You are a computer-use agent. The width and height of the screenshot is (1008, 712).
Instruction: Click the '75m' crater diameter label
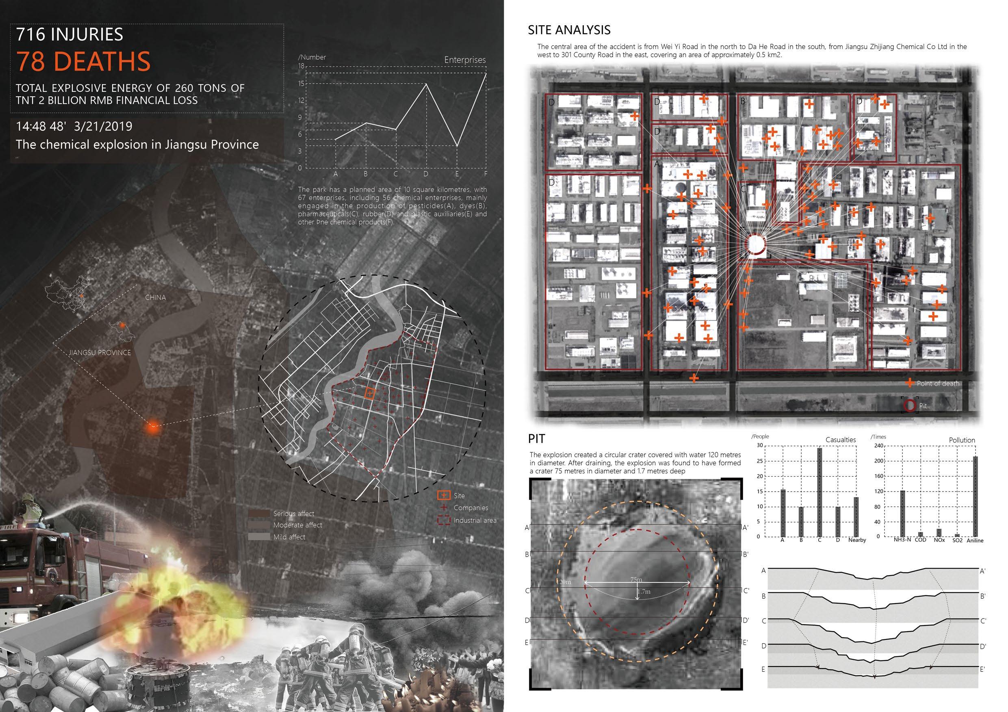pos(636,580)
